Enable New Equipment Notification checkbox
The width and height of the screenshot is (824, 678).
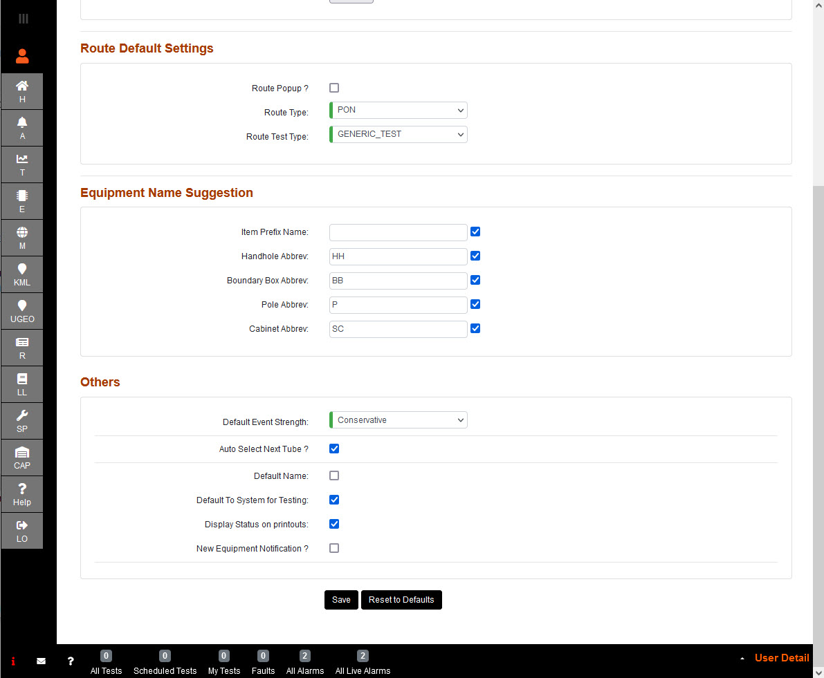coord(334,548)
